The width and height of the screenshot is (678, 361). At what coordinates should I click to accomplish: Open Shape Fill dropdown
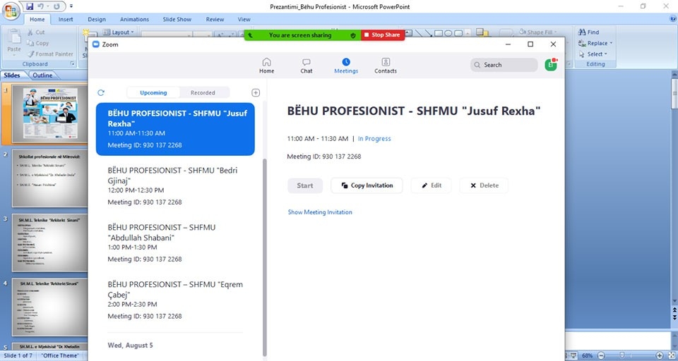click(538, 32)
